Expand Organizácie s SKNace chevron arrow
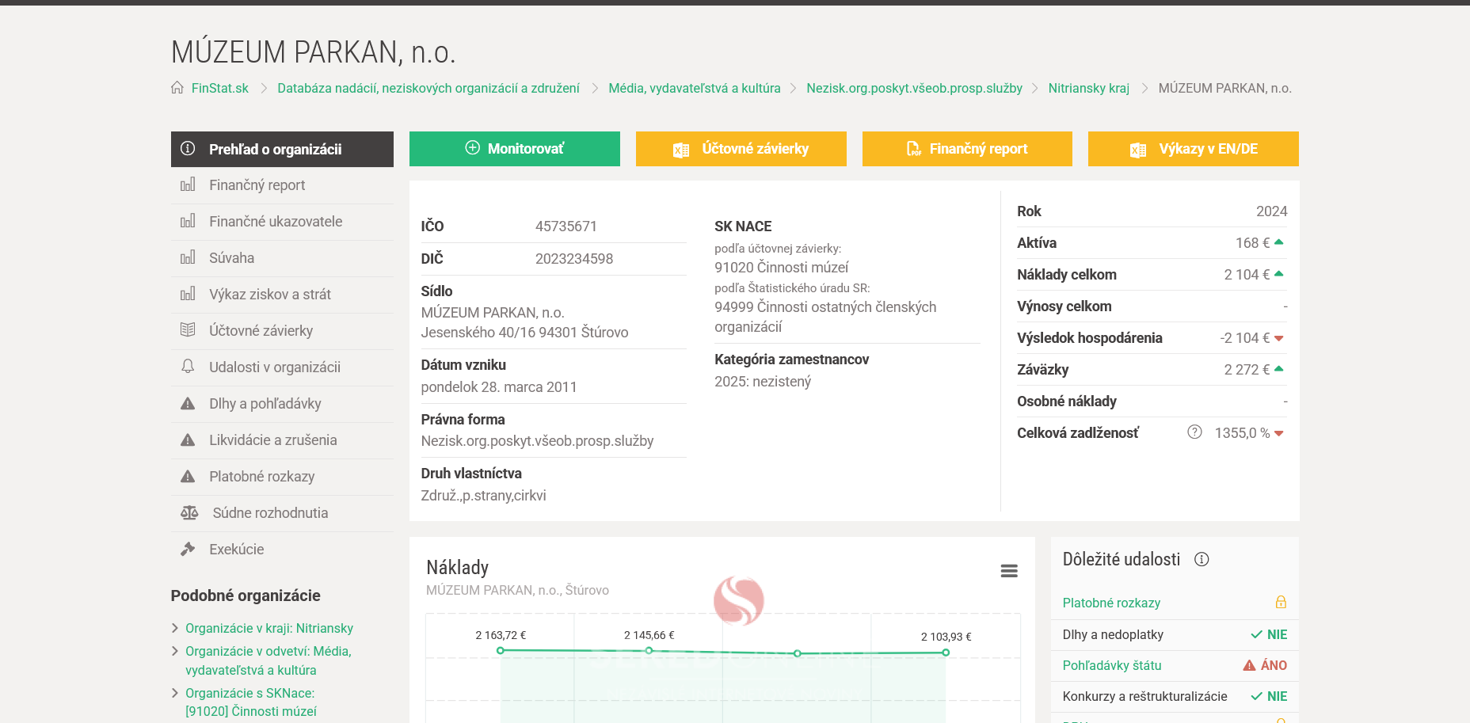1470x723 pixels. click(175, 694)
